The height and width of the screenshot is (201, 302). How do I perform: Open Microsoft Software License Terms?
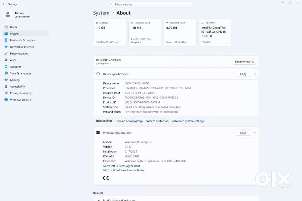124,170
